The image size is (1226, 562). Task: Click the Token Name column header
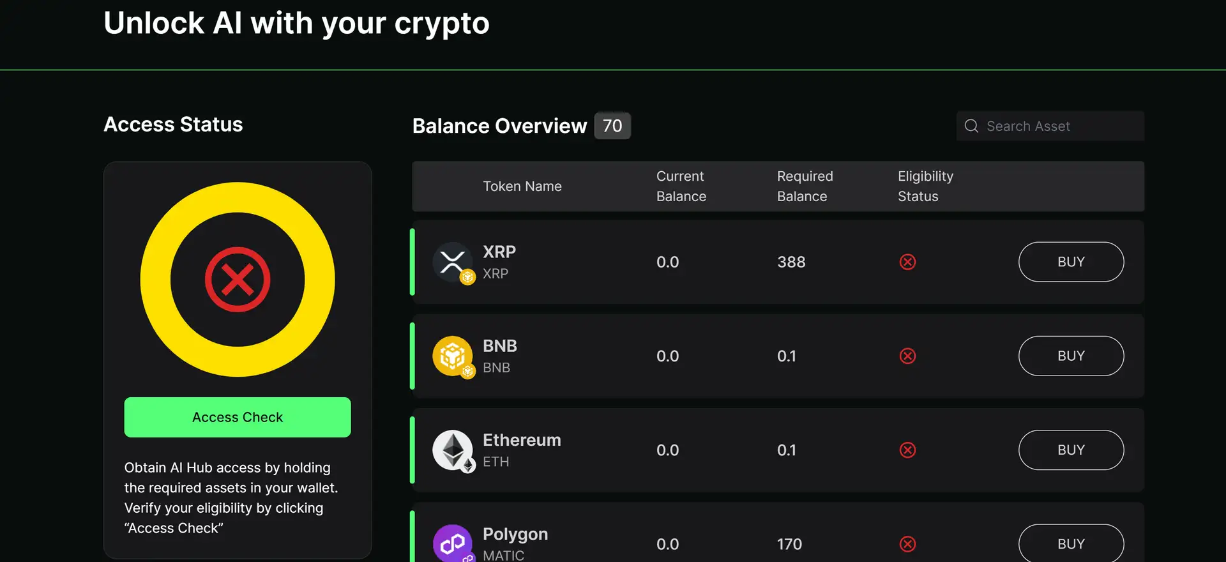pos(522,186)
